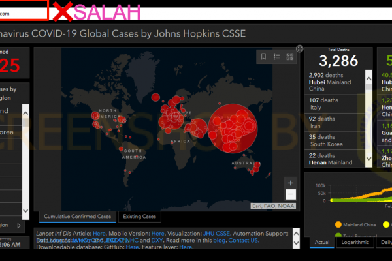The width and height of the screenshot is (392, 261).
Task: Toggle Total Recovered green legend marker
Action: tap(338, 235)
